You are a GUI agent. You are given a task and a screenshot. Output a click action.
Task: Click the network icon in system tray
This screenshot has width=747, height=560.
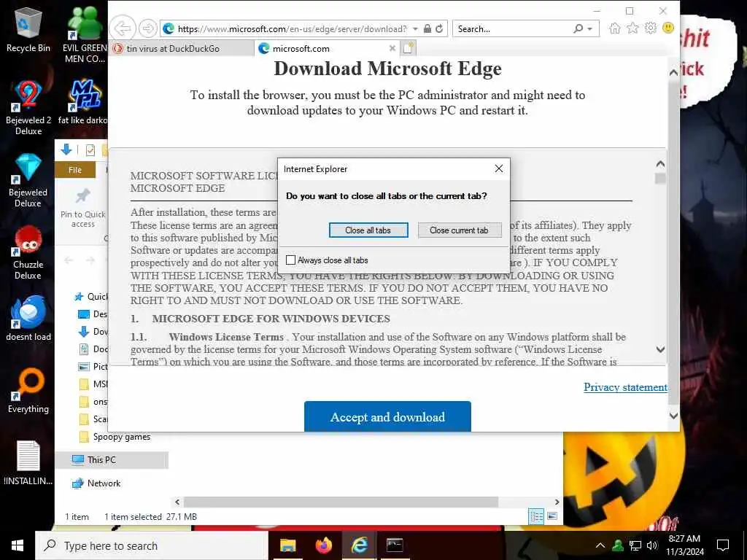point(635,545)
